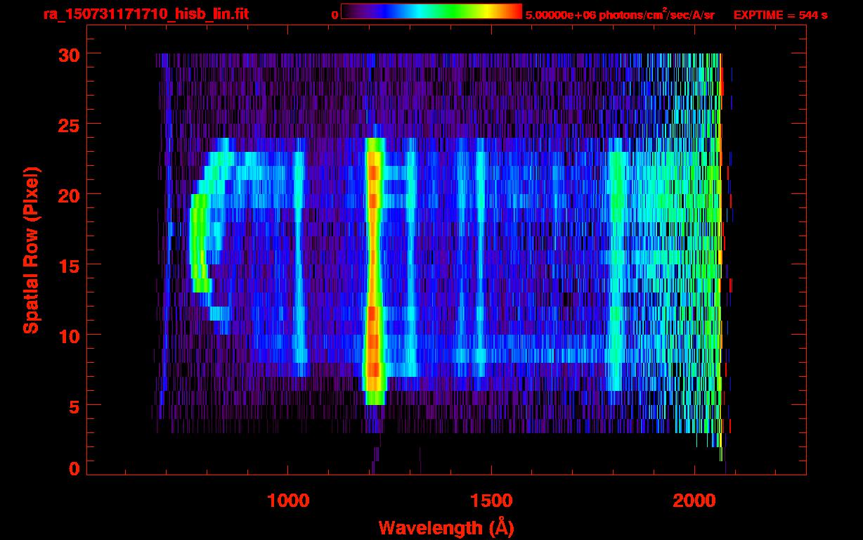Click the 2000 wavelength tick label
This screenshot has width=863, height=540.
[694, 501]
